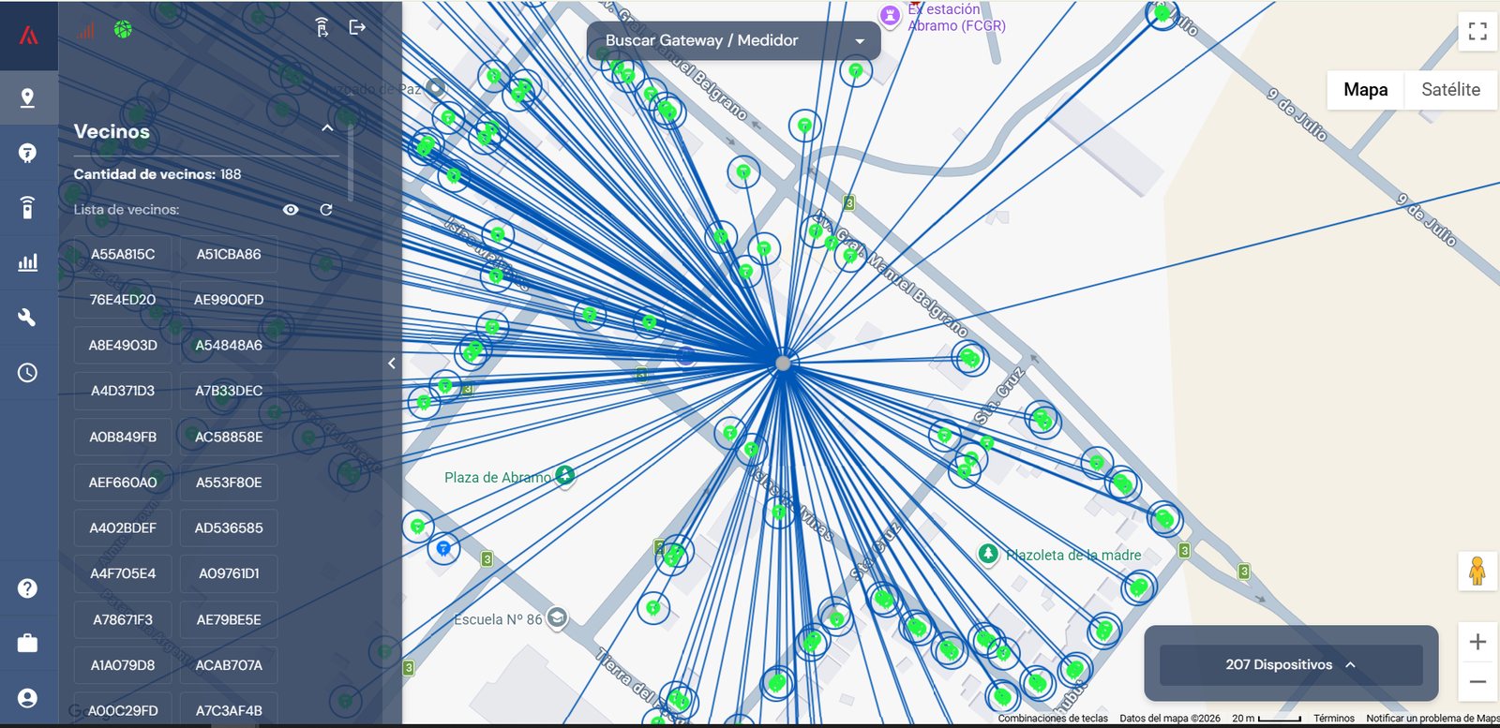This screenshot has height=728, width=1500.
Task: Click the logout exit icon
Action: pos(357,27)
